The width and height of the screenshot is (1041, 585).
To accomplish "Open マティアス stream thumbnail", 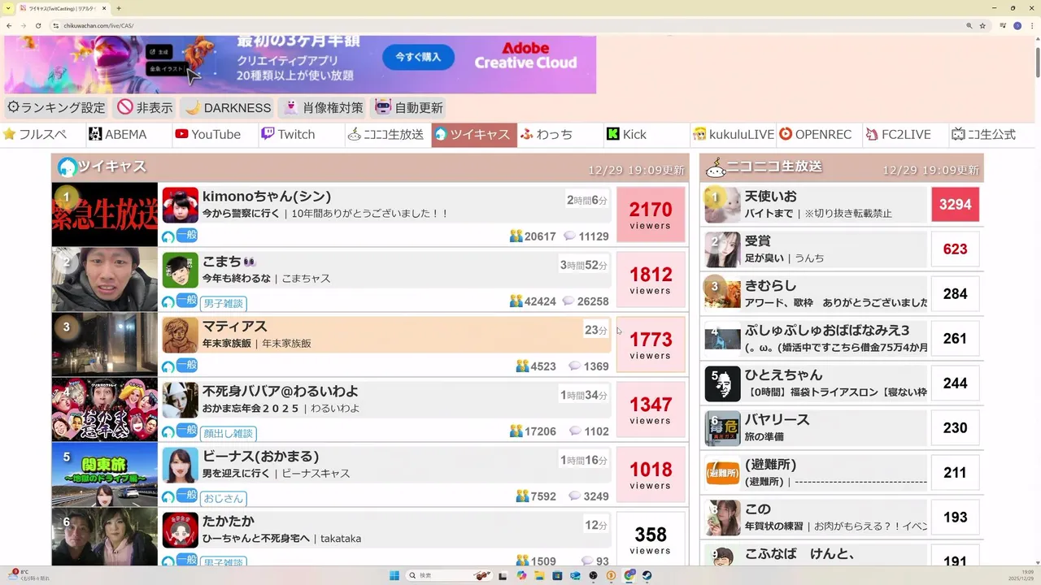I will pos(105,344).
